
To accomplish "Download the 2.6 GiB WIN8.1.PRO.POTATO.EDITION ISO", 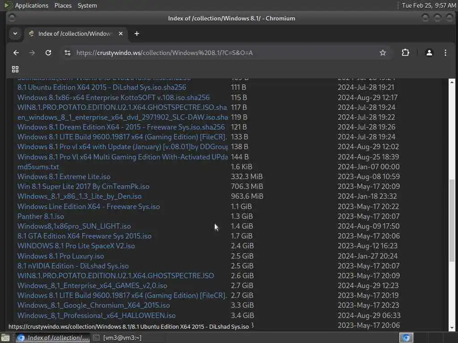I will pos(116,276).
